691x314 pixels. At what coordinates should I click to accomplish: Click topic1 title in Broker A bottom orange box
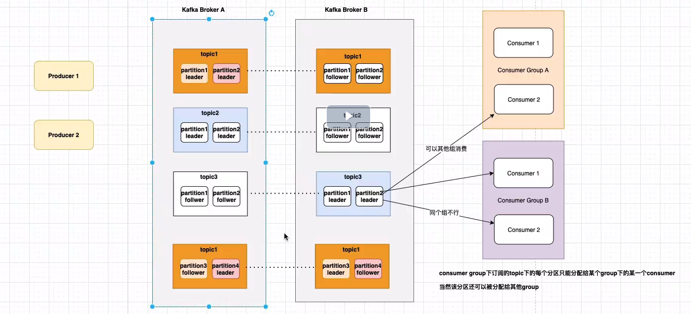(x=208, y=250)
